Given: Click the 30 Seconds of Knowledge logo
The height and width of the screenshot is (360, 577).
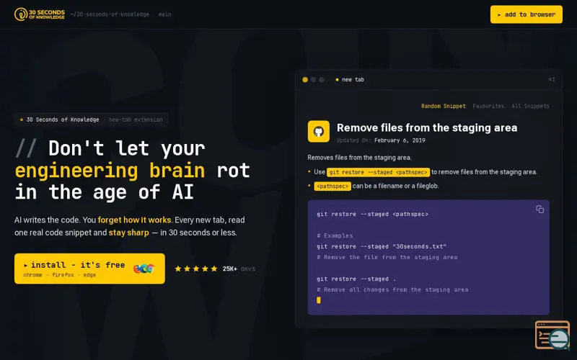Looking at the screenshot, I should (x=40, y=14).
